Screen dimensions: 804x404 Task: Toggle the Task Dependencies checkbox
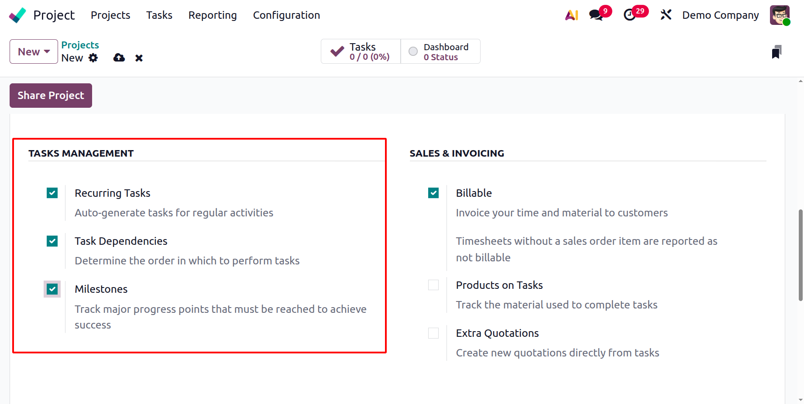pyautogui.click(x=52, y=241)
